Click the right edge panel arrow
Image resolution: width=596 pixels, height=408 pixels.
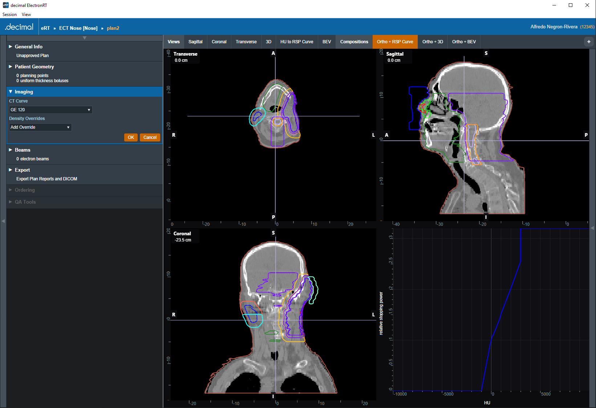coord(592,228)
